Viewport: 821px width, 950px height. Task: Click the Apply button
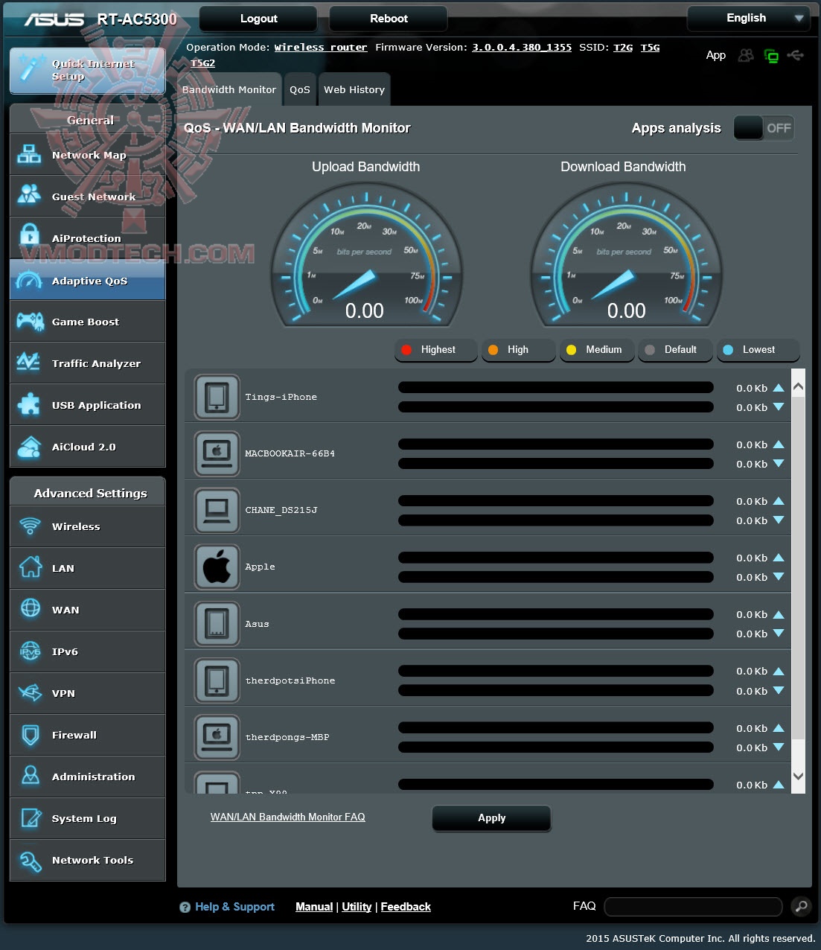pyautogui.click(x=491, y=817)
